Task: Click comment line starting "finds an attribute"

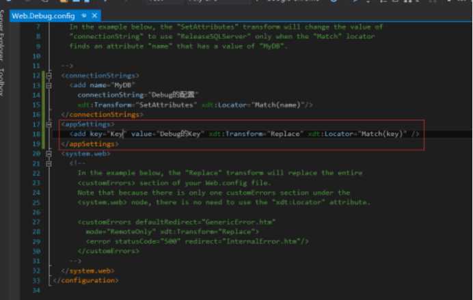Action: (x=178, y=46)
